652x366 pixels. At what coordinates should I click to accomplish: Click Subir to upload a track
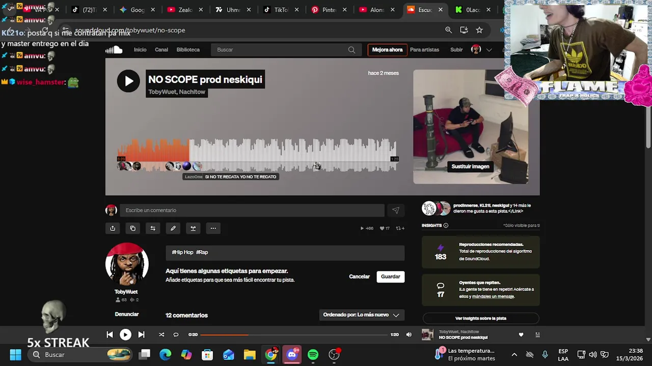456,50
